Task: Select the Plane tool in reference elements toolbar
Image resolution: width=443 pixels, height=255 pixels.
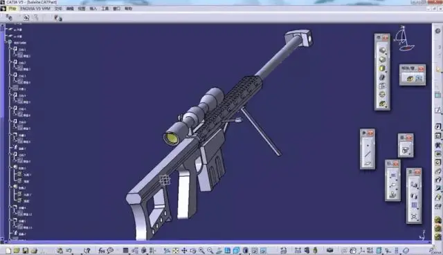Action: coord(368,163)
